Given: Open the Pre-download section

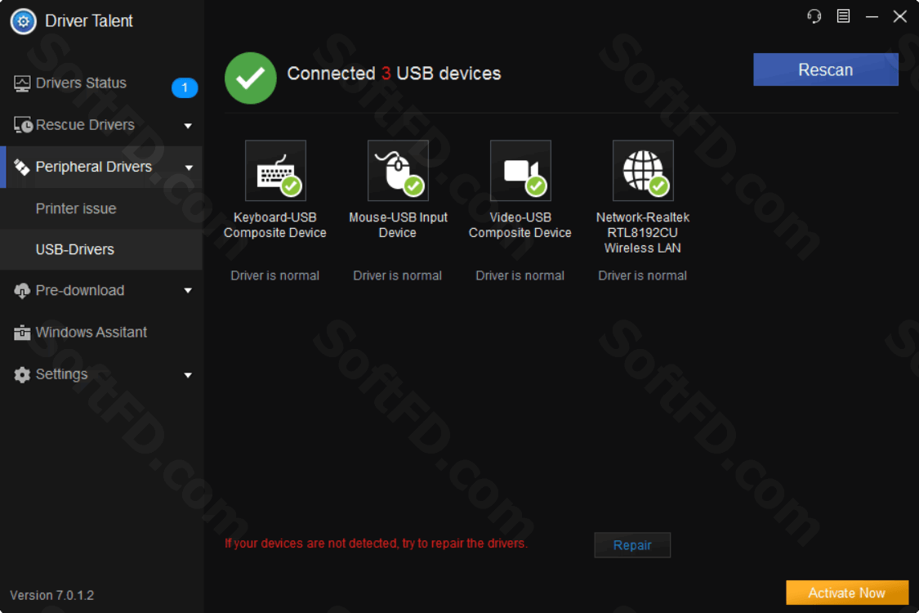Looking at the screenshot, I should pos(100,291).
